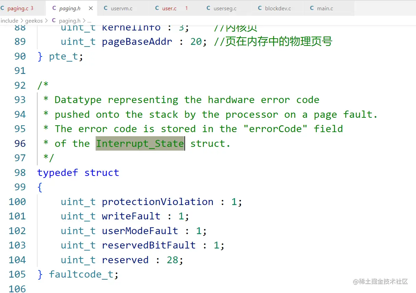Image resolution: width=416 pixels, height=293 pixels.
Task: Click the number 20 on line 89
Action: 196,42
